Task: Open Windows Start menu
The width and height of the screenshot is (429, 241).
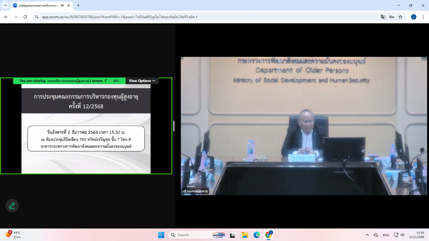Action: tap(161, 235)
